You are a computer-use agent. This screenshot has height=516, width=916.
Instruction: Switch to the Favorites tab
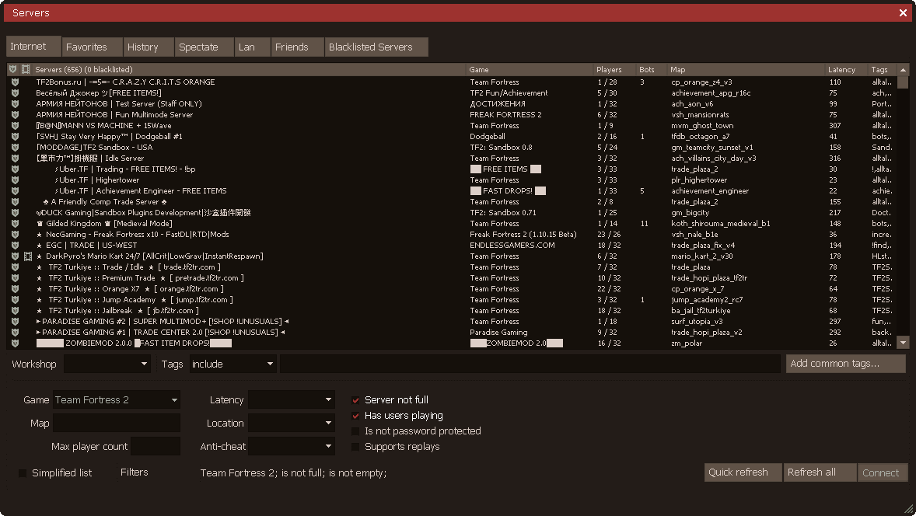(93, 47)
